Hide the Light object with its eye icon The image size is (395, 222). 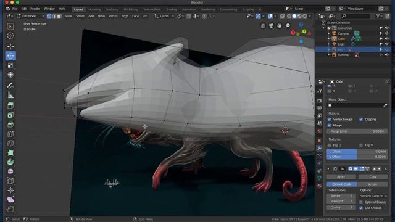[387, 44]
